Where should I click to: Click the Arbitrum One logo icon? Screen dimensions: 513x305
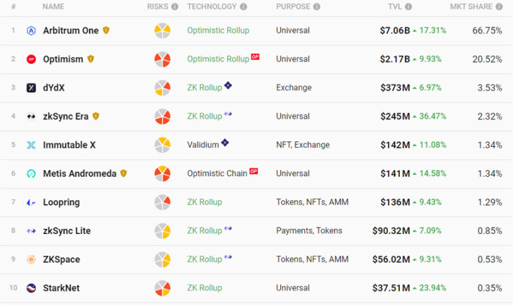[x=31, y=31]
